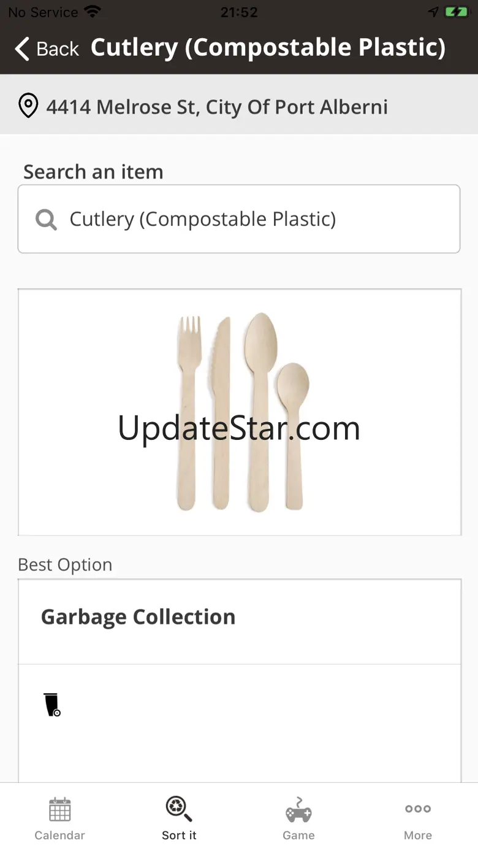Tap the battery charging indicator

point(457,12)
